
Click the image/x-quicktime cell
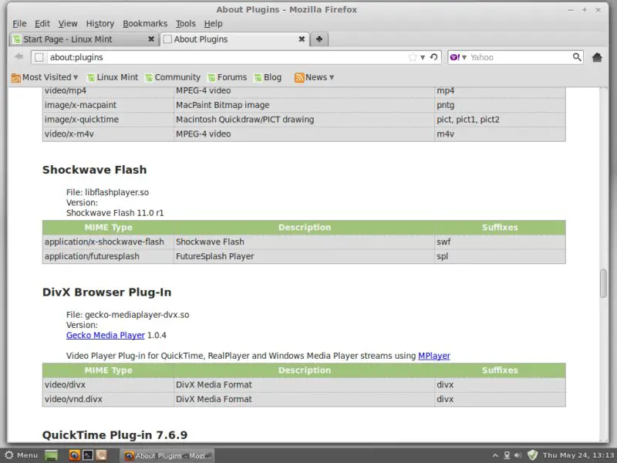(108, 120)
